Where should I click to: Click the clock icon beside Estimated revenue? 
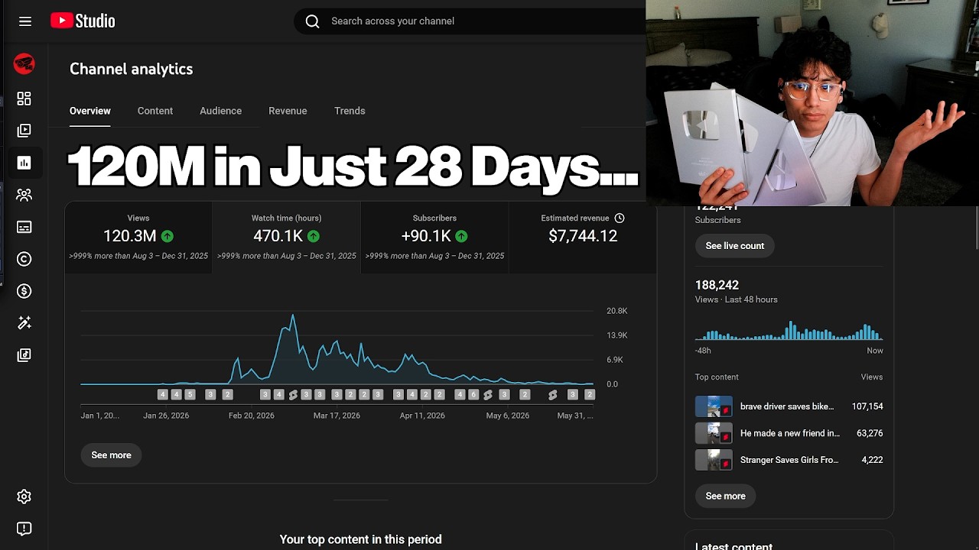coord(620,218)
